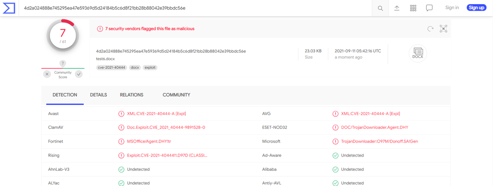493x186 pixels.
Task: Open the comments speech bubble icon
Action: (429, 8)
